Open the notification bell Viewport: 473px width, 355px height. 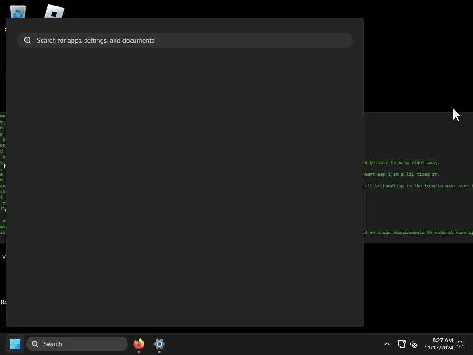point(460,344)
